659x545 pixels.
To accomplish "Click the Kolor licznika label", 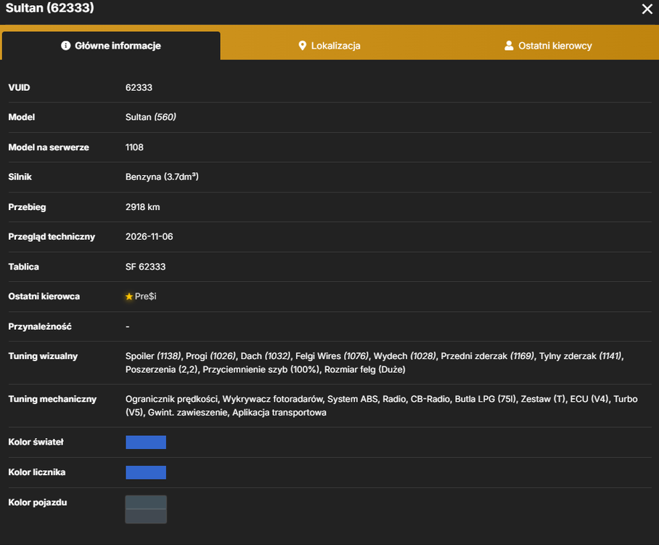I will [37, 472].
